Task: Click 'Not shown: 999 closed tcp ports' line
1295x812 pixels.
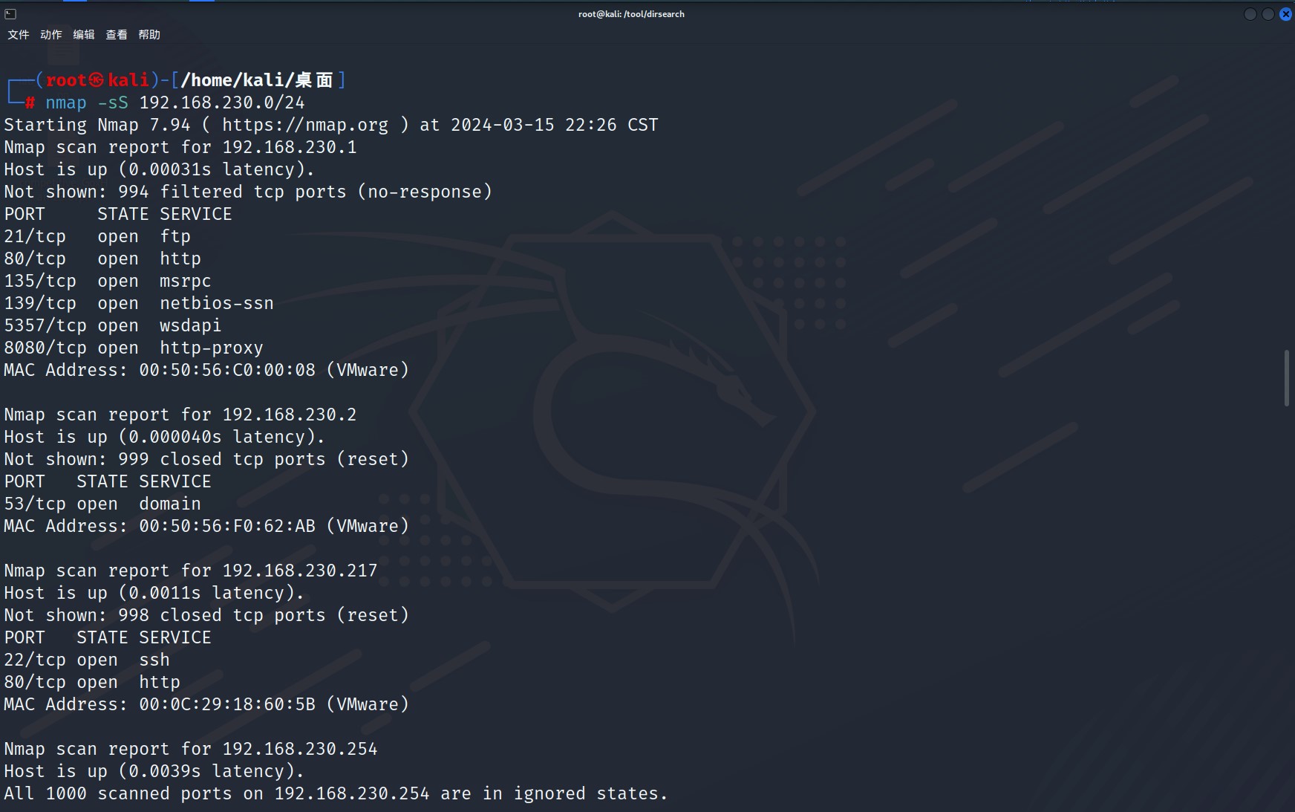Action: [x=206, y=459]
